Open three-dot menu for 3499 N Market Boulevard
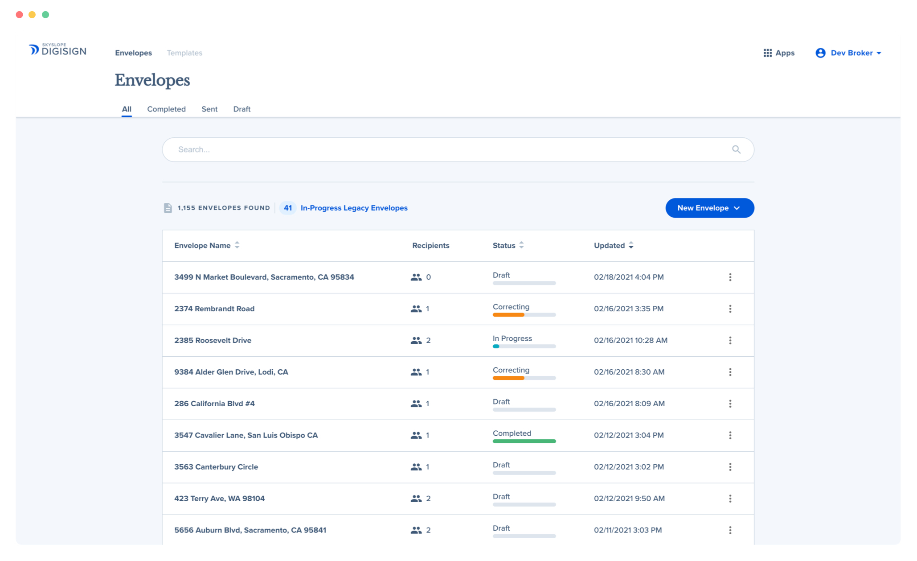The image size is (917, 561). [x=730, y=277]
